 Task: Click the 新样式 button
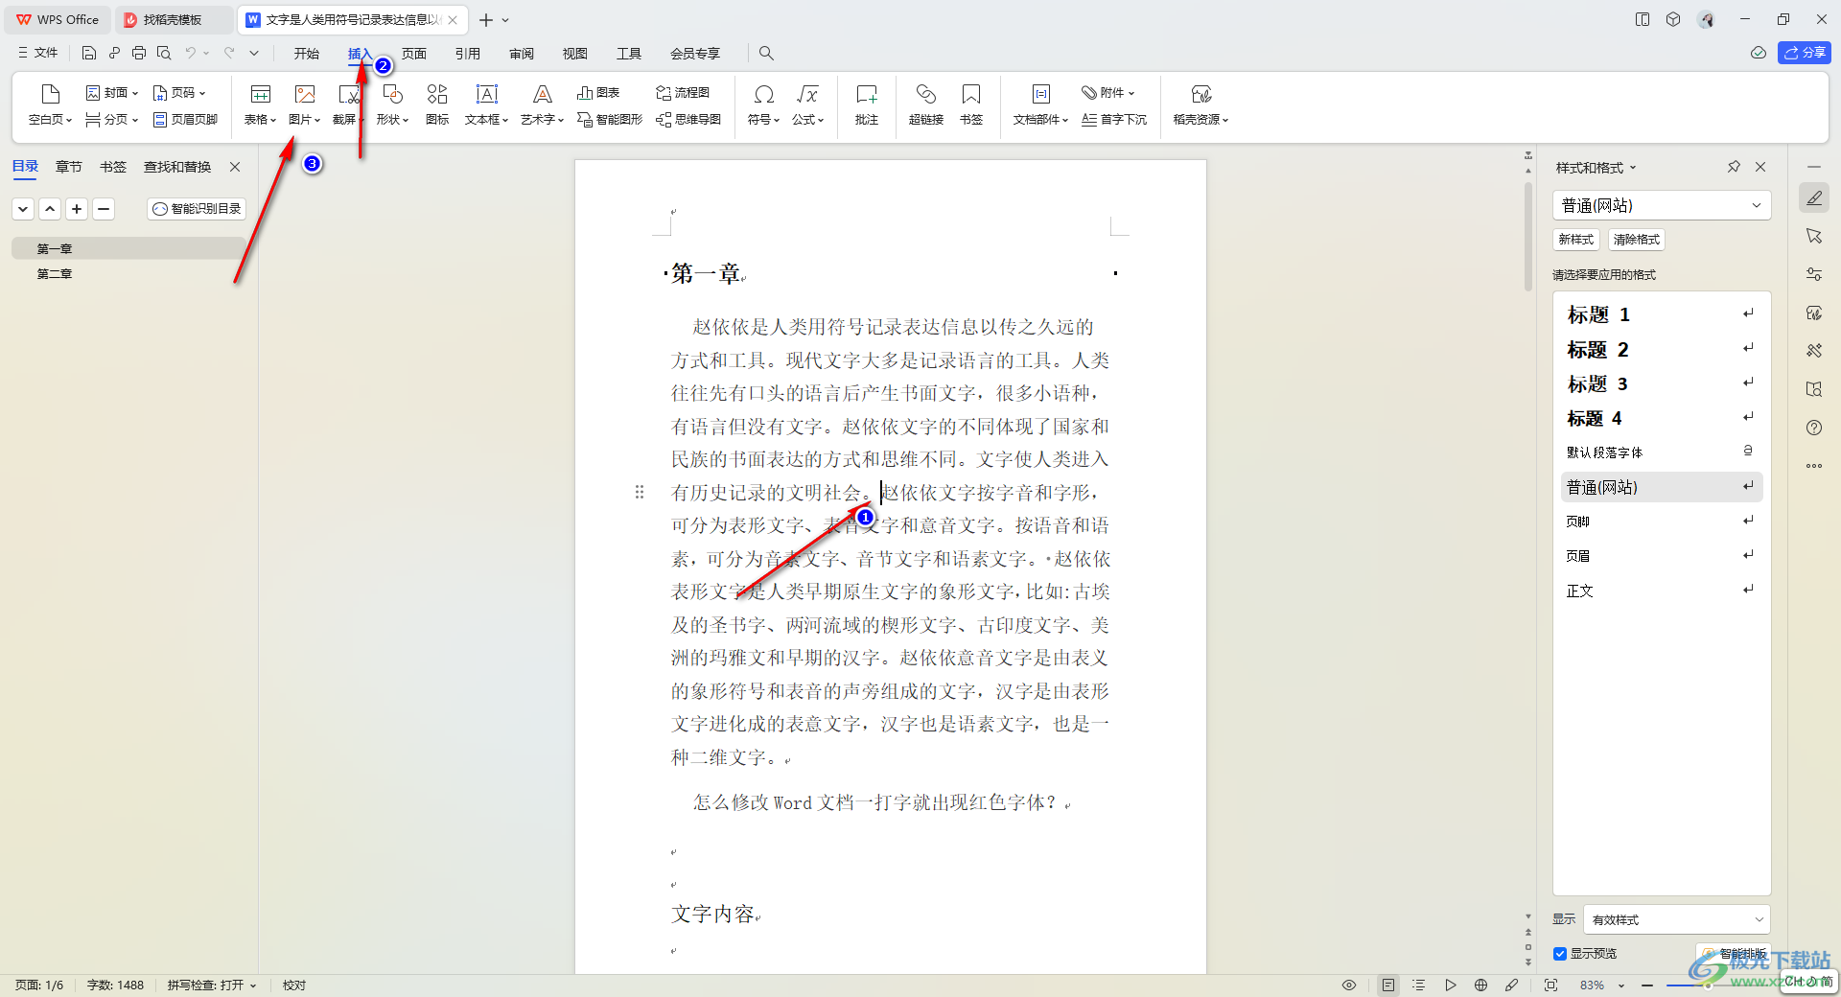click(1575, 240)
